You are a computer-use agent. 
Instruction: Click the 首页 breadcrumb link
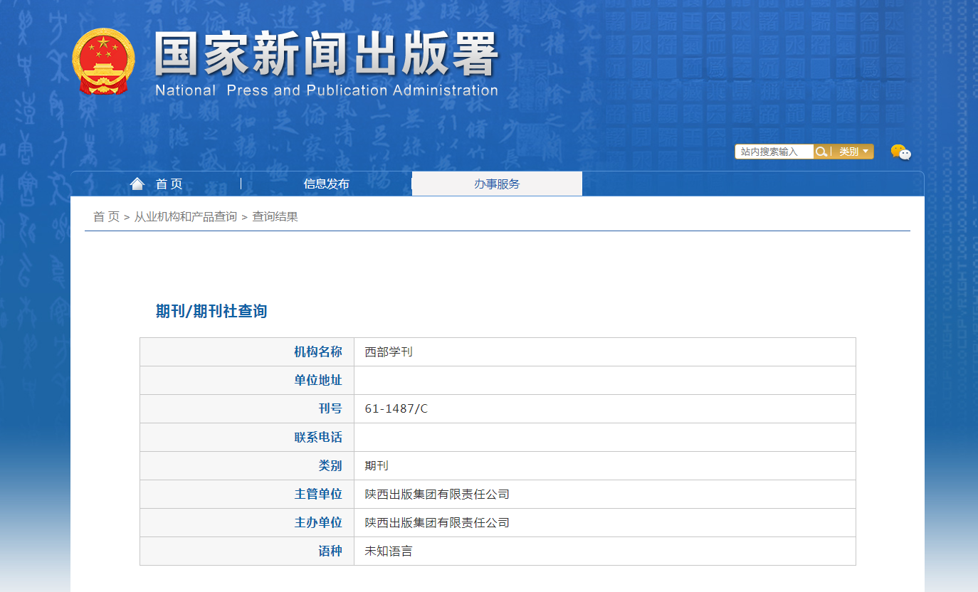[106, 217]
